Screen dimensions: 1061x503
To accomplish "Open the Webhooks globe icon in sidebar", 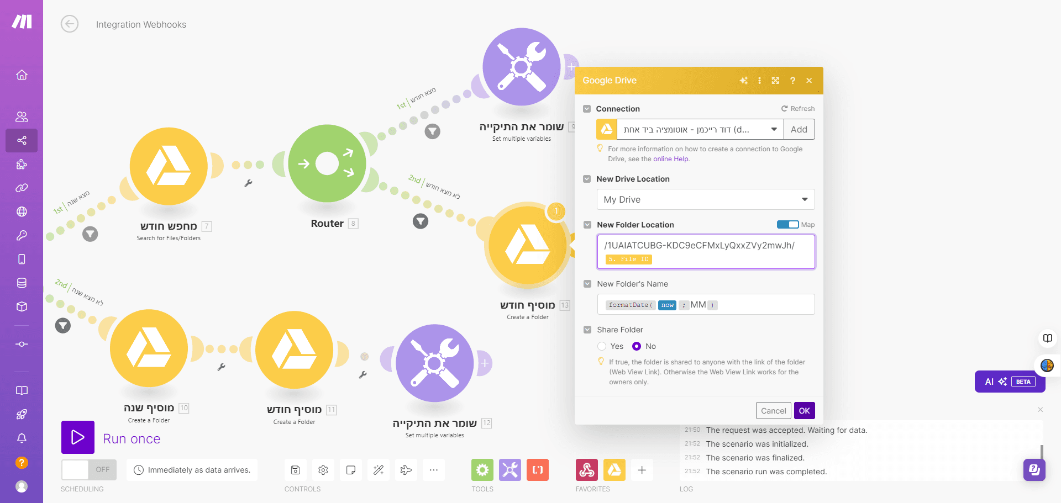I will point(22,211).
